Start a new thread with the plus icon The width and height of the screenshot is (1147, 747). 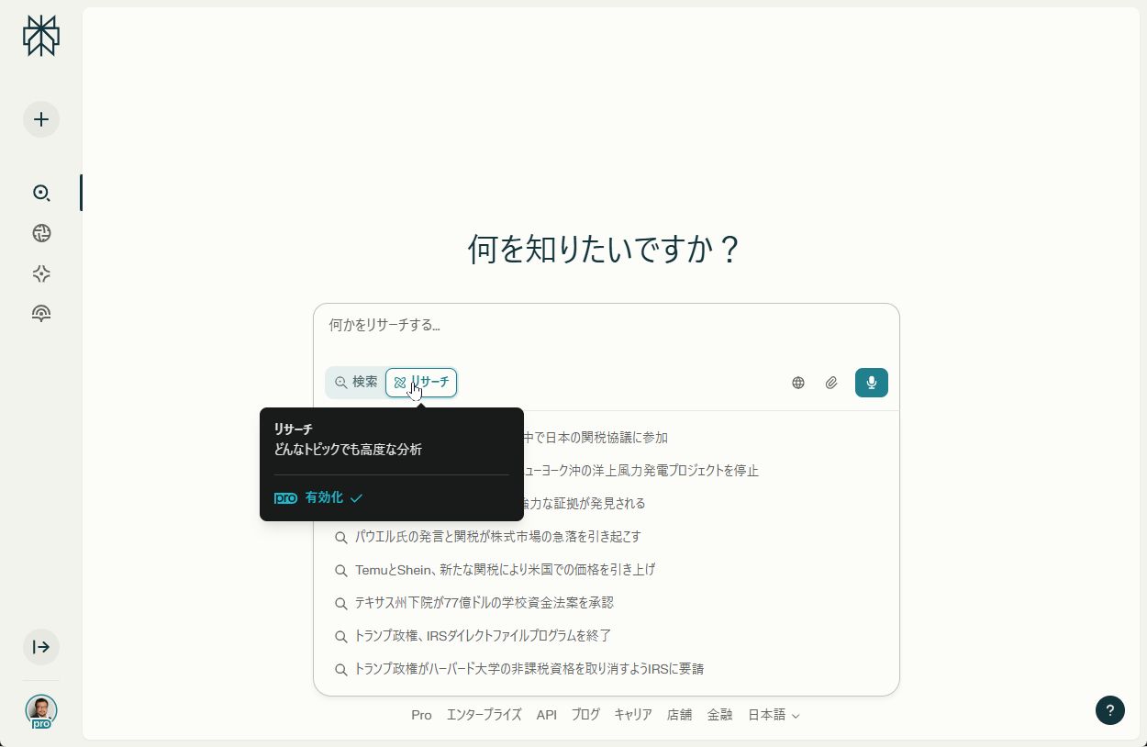point(41,119)
